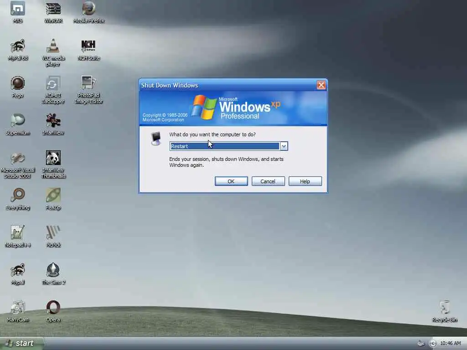The image size is (467, 350).
Task: Open the Windows start menu
Action: 21,344
